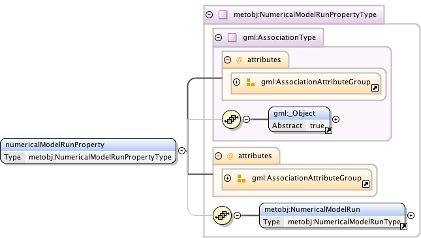Click lower gml:AssociationAttributeGroup label
The image size is (421, 238).
tap(307, 178)
